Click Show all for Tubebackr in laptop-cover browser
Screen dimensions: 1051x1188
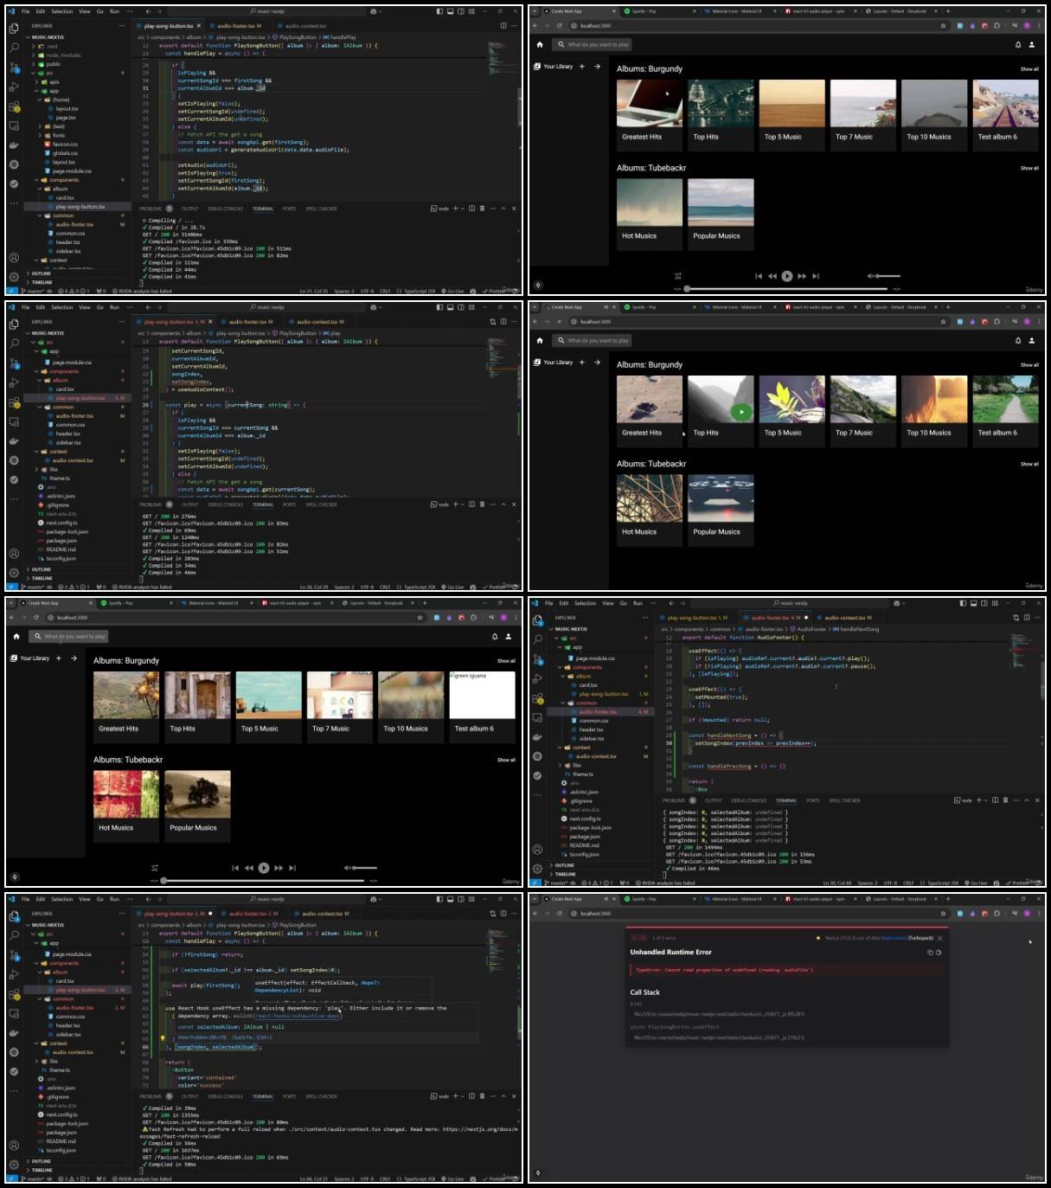point(1029,168)
